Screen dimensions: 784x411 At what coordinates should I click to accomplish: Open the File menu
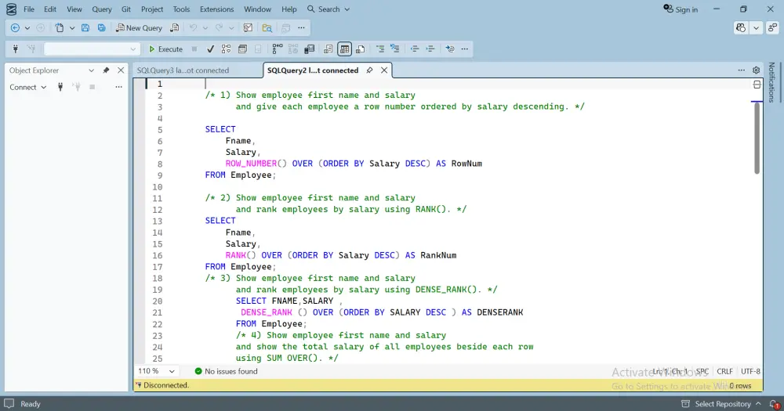(x=29, y=9)
